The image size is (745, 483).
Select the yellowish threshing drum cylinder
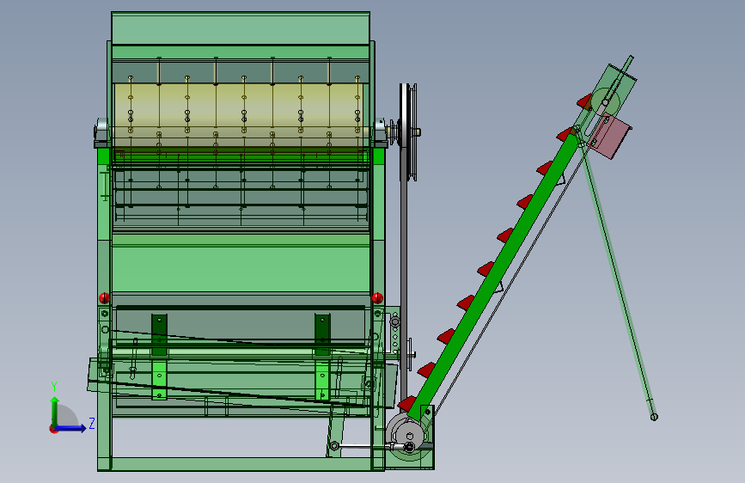240,115
